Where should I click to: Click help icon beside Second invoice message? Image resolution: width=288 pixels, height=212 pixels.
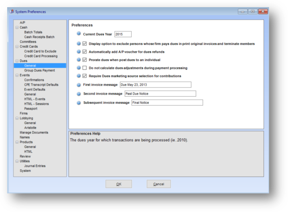click(78, 94)
